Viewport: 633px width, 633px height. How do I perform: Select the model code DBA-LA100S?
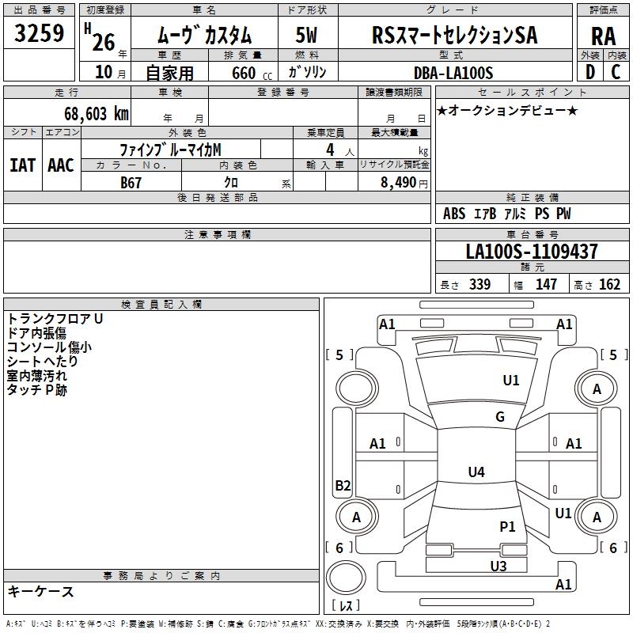pos(453,73)
